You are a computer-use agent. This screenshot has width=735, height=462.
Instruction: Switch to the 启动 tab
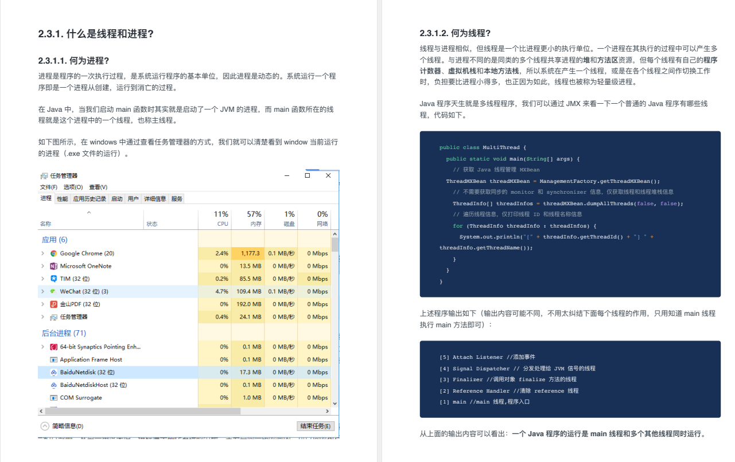pyautogui.click(x=116, y=199)
